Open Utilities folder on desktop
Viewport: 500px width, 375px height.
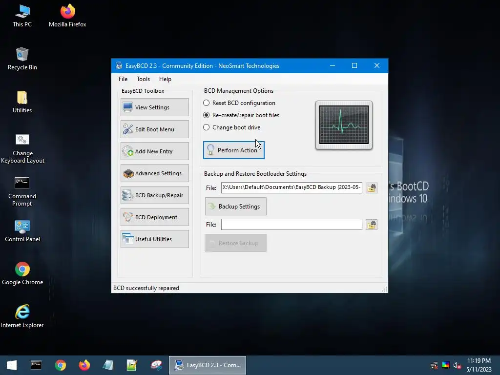(x=22, y=102)
